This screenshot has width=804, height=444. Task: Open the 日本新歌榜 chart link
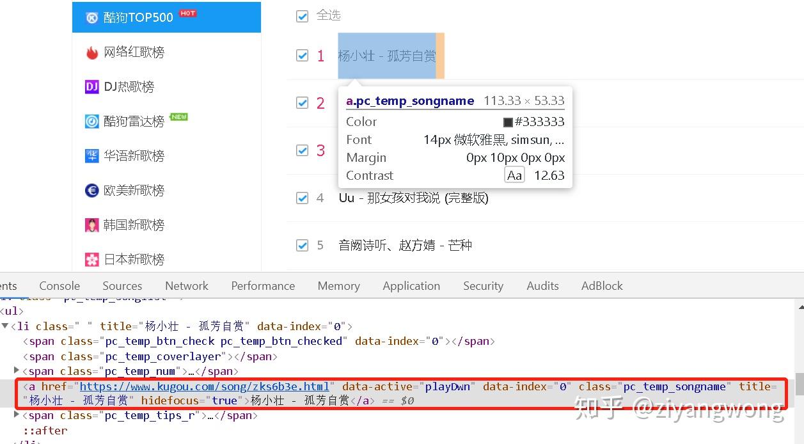tap(134, 260)
